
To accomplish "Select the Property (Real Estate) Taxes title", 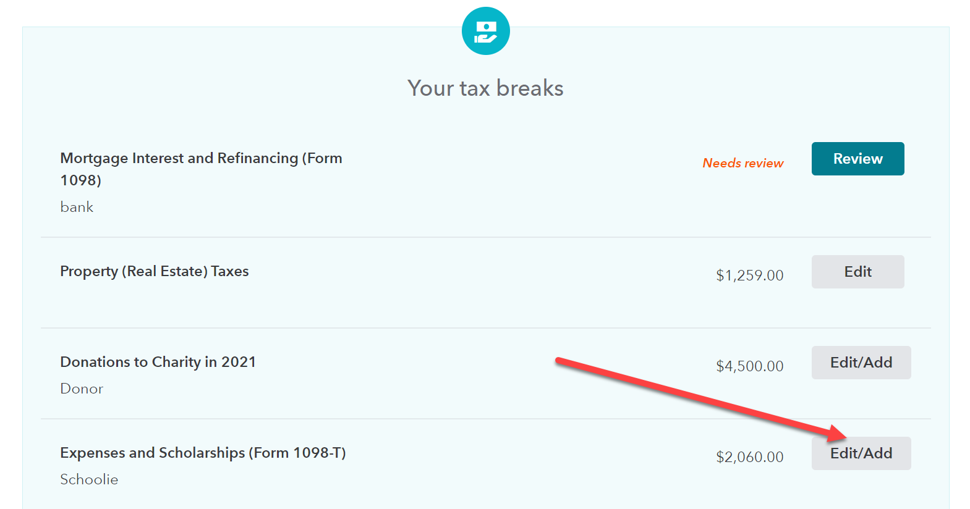I will point(155,271).
